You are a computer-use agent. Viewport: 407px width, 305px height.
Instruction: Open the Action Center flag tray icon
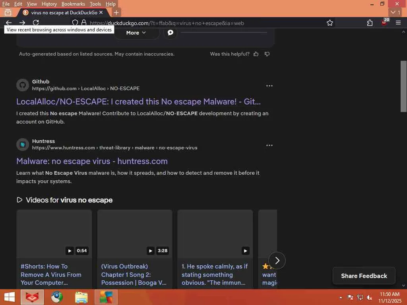(x=350, y=297)
